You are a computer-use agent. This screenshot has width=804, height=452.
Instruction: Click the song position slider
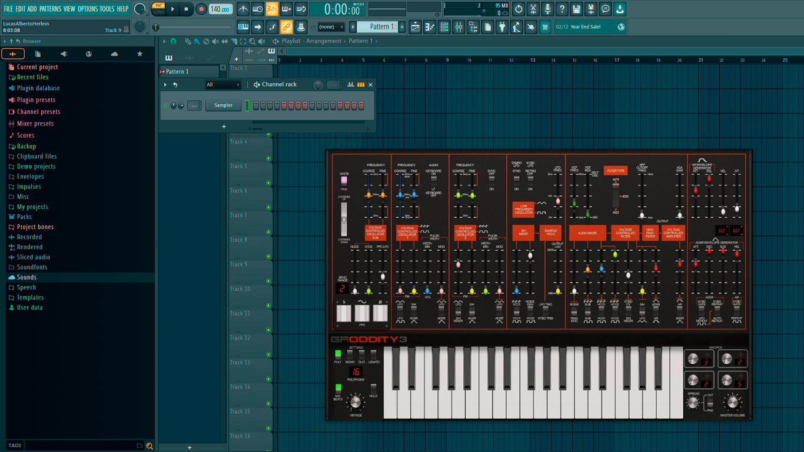(193, 27)
